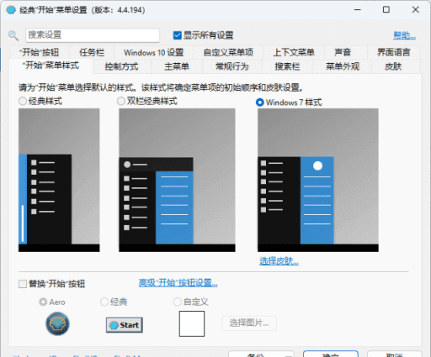Open the 界面语言 tab
The image size is (431, 357).
coord(394,52)
